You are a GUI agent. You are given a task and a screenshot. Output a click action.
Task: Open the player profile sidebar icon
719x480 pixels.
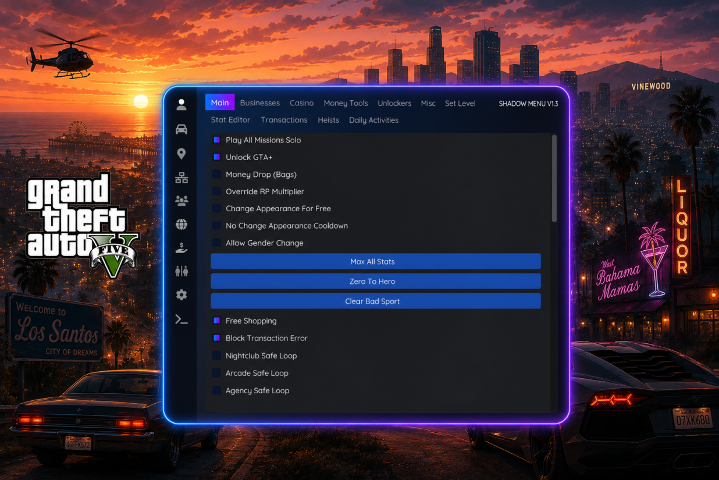[x=181, y=104]
